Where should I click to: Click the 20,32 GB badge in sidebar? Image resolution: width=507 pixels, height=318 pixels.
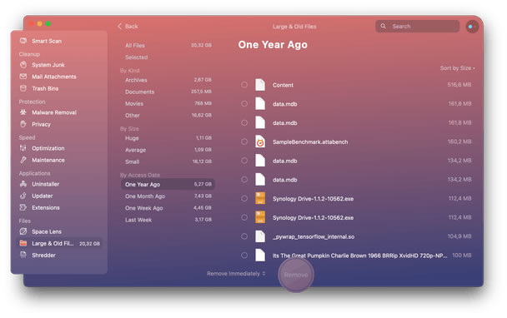pyautogui.click(x=89, y=243)
